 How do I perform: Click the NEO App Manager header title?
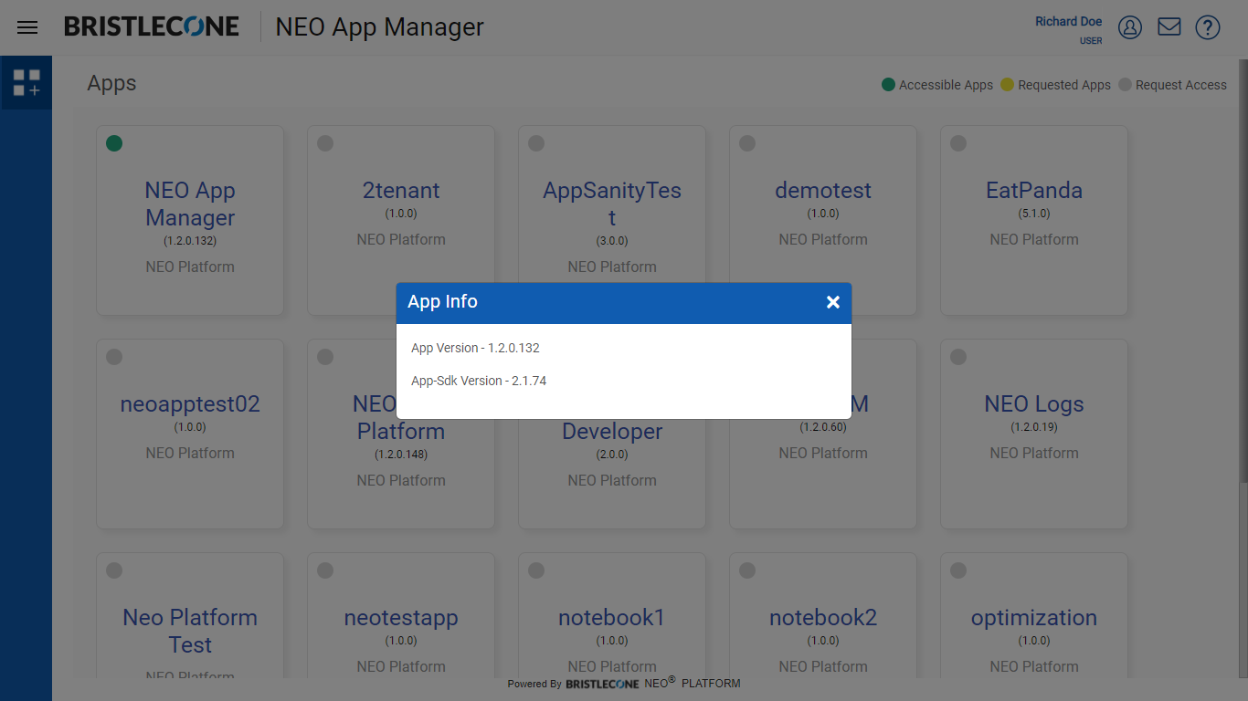tap(379, 27)
